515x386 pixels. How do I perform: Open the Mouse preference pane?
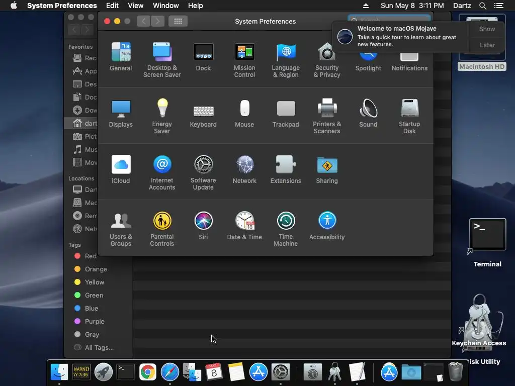244,113
